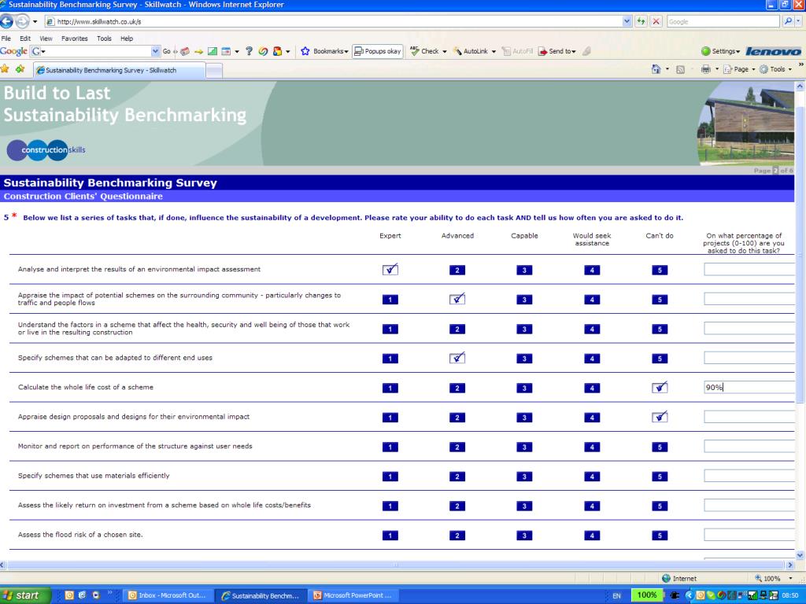Open the new blank tab button
Image resolution: width=806 pixels, height=604 pixels.
214,70
